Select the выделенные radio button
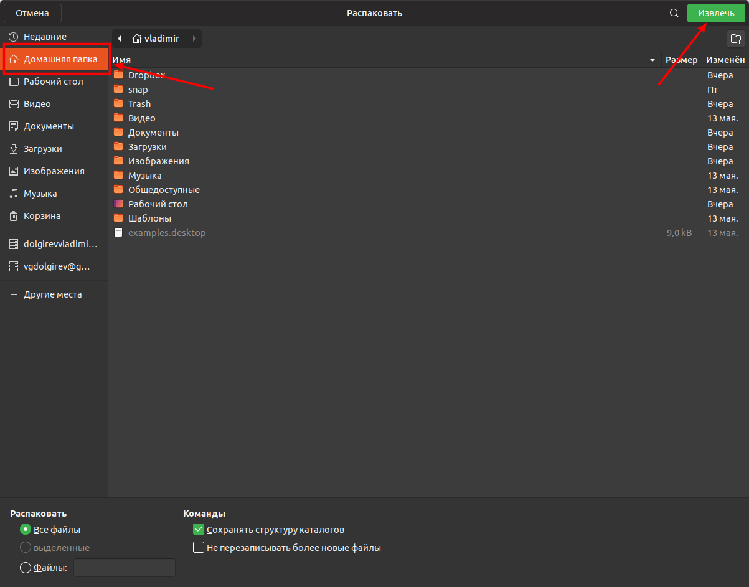Viewport: 749px width, 587px height. coord(26,548)
